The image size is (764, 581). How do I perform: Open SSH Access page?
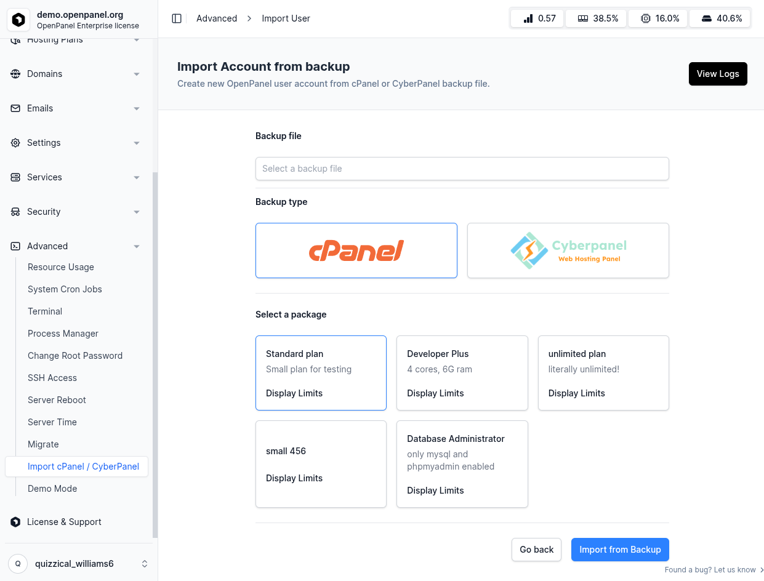click(x=52, y=378)
